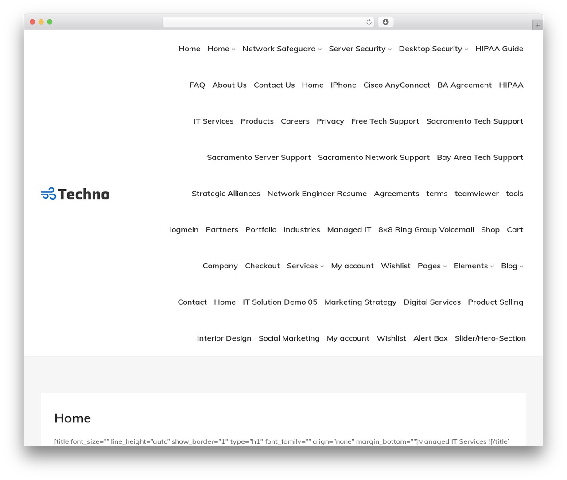The image size is (567, 480).
Task: Open the Careers link
Action: pos(295,121)
